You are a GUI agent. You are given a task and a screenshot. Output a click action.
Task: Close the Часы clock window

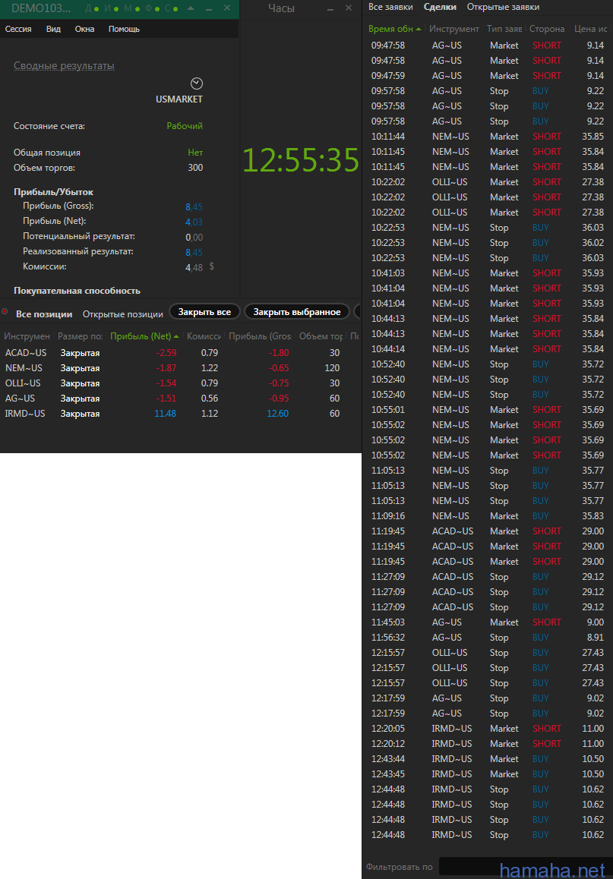(x=349, y=8)
